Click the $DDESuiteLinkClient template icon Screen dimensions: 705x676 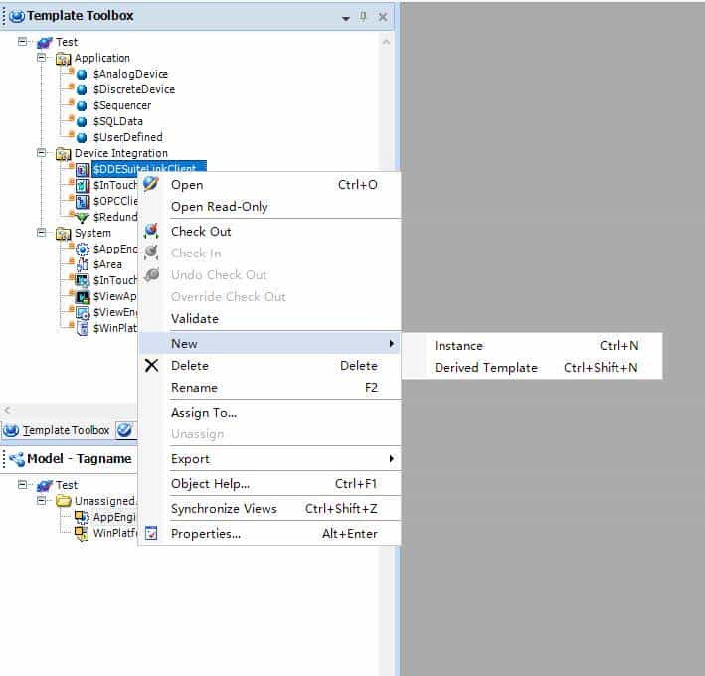point(83,169)
